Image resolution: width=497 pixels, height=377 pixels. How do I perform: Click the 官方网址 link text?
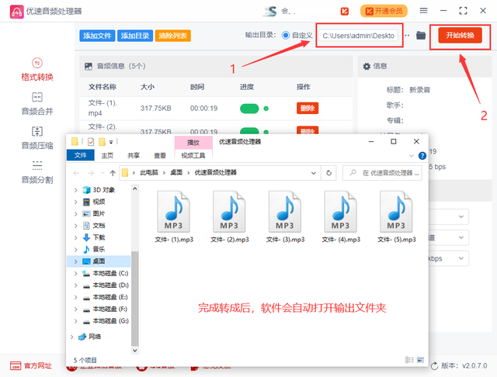click(38, 366)
